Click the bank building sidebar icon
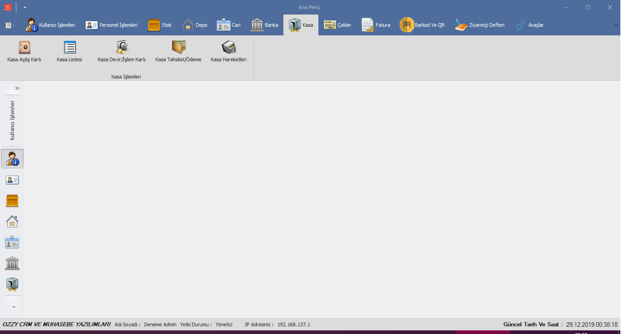Image resolution: width=624 pixels, height=334 pixels. point(12,263)
